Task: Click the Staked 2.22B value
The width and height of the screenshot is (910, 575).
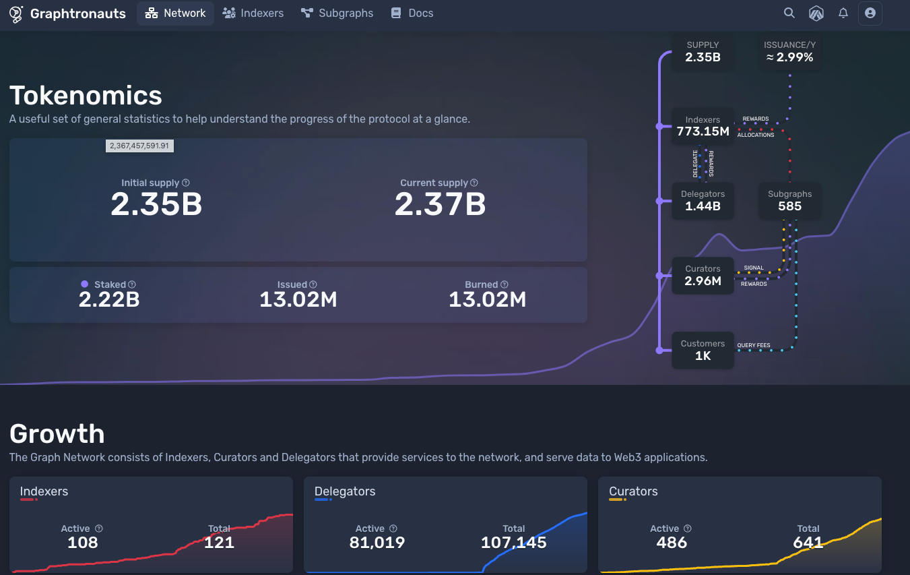Action: click(109, 299)
